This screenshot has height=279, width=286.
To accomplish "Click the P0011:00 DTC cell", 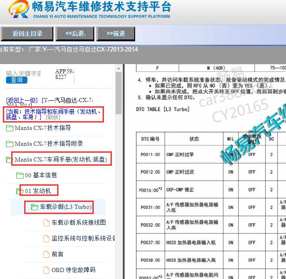I will point(150,155).
